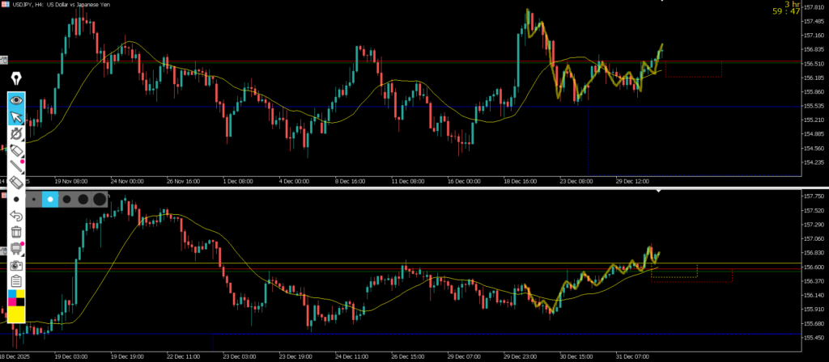Click the trade level icon at left edge
This screenshot has width=829, height=362.
(x=3, y=60)
